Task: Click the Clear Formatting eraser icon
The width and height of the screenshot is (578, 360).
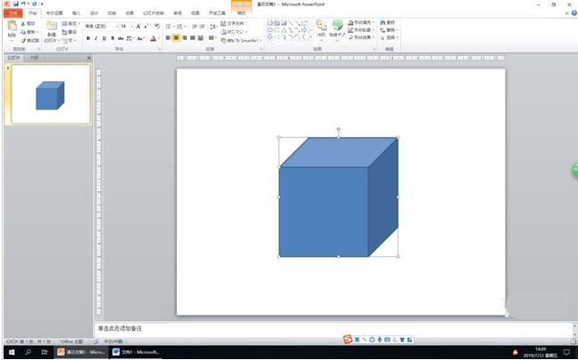Action: point(157,26)
